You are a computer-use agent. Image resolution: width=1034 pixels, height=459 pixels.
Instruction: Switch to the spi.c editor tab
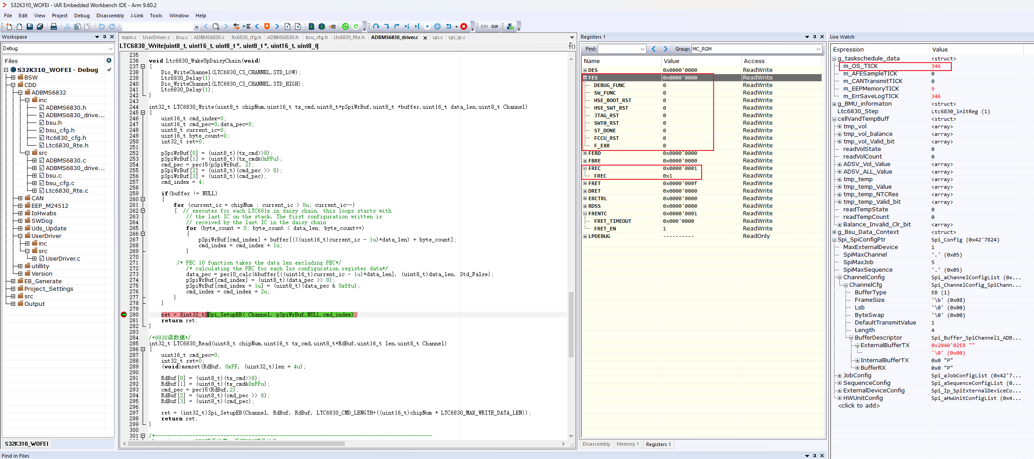(x=437, y=37)
